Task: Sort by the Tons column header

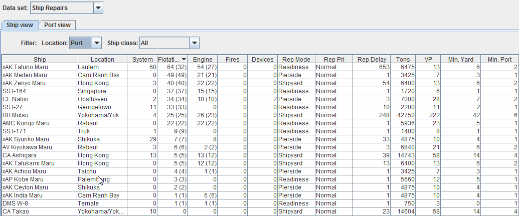Action: pyautogui.click(x=403, y=59)
